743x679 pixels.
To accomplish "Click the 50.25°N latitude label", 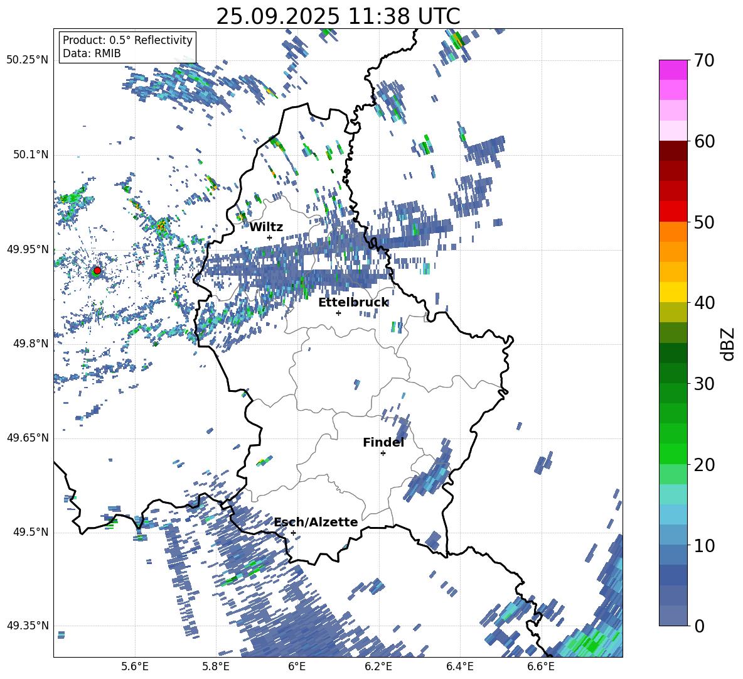I will coord(28,60).
